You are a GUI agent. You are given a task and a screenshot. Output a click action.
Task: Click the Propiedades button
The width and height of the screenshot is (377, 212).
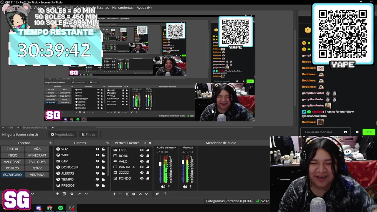click(62, 135)
